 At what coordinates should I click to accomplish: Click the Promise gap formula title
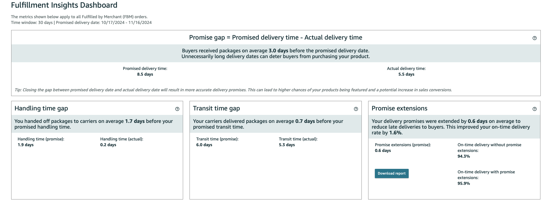[276, 38]
